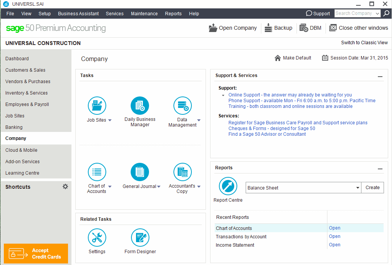Open the Reports menu

[173, 13]
